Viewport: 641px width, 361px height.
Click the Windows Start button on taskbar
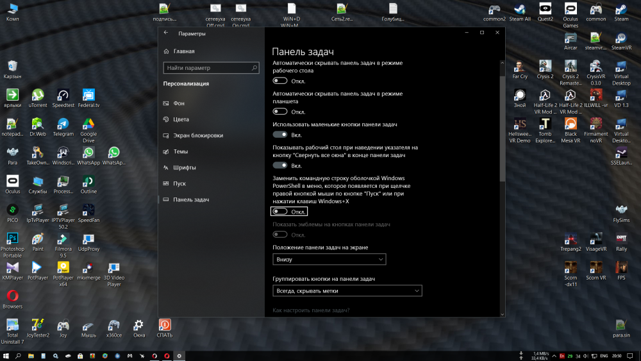pos(6,356)
